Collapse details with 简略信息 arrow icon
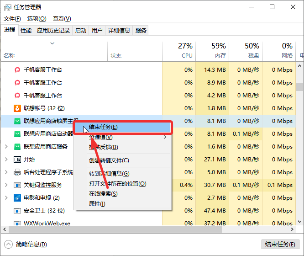 click(8, 245)
